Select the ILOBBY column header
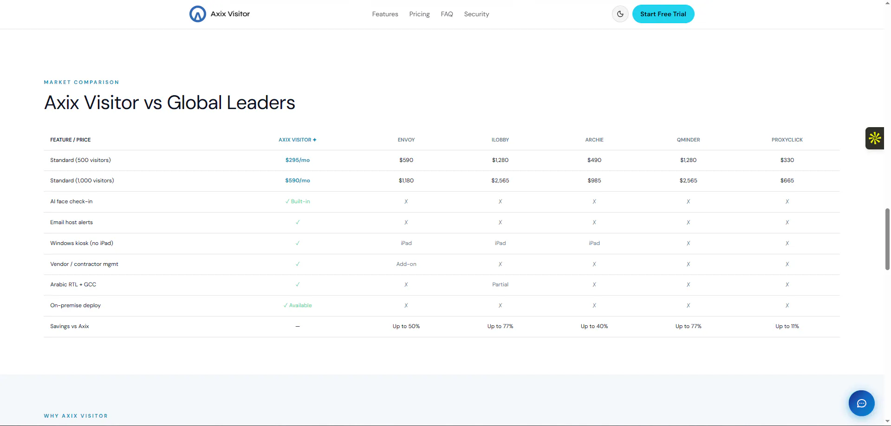The image size is (891, 426). (x=500, y=140)
